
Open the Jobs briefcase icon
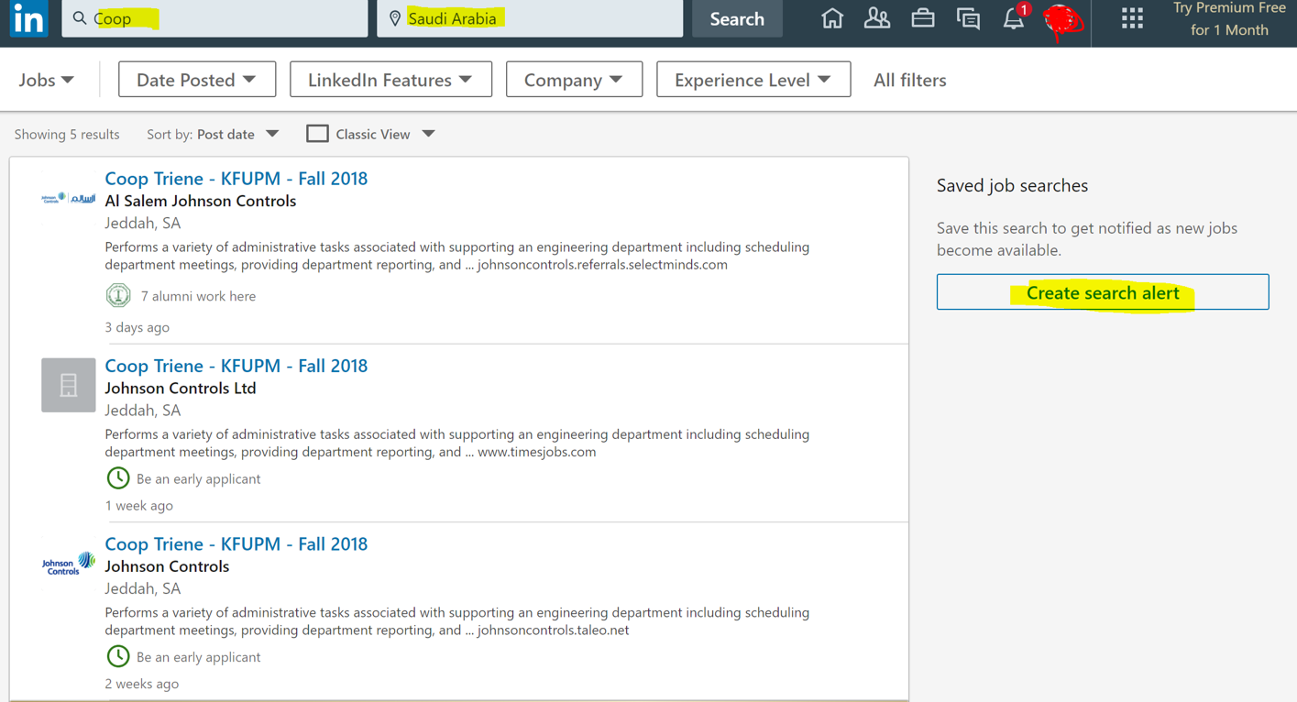pyautogui.click(x=923, y=18)
